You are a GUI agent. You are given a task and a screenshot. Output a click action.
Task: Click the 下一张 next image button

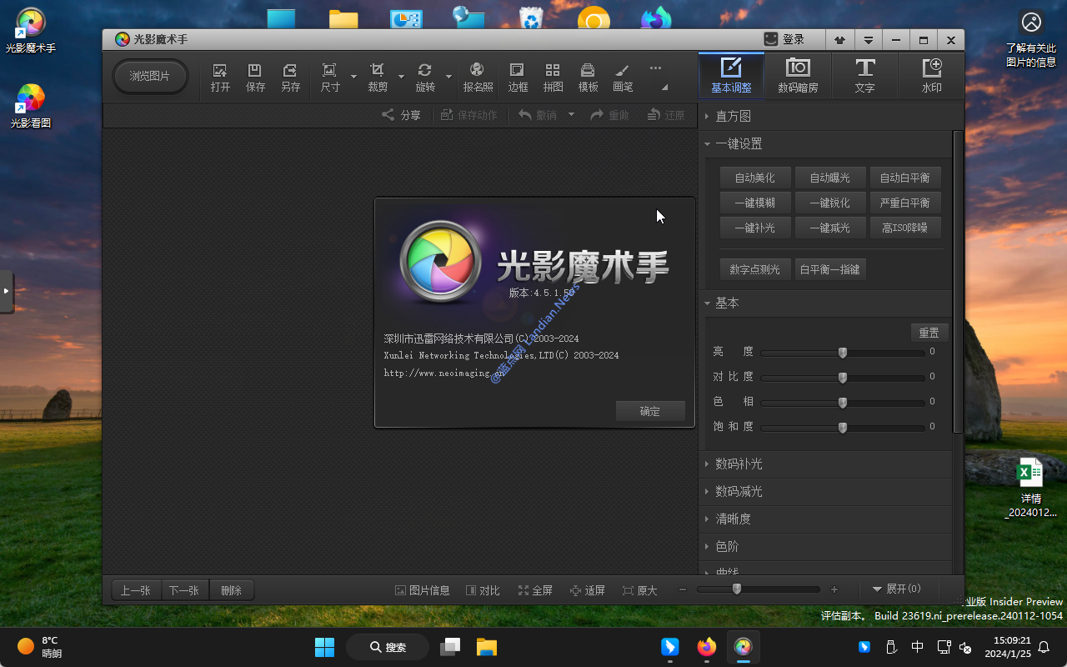tap(184, 590)
